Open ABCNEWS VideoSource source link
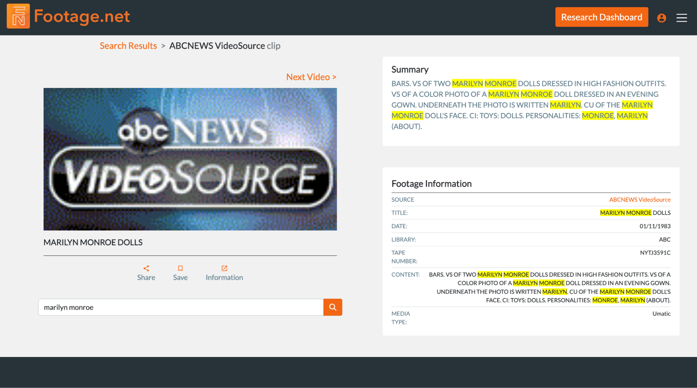This screenshot has height=388, width=697. point(639,199)
